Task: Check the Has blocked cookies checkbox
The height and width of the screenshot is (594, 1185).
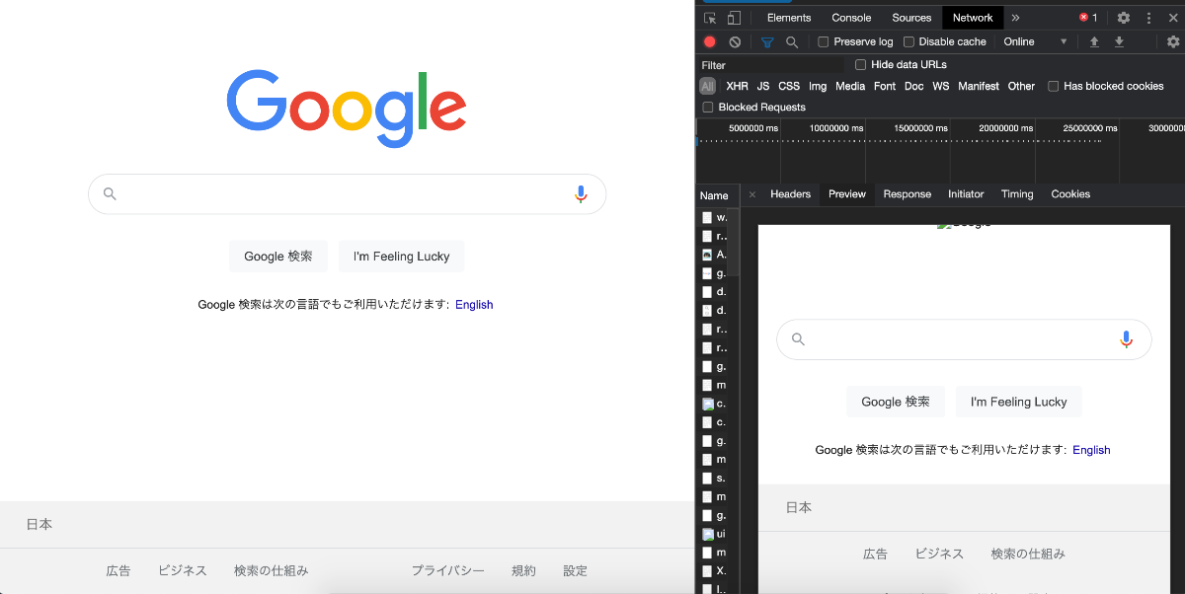Action: tap(1053, 86)
